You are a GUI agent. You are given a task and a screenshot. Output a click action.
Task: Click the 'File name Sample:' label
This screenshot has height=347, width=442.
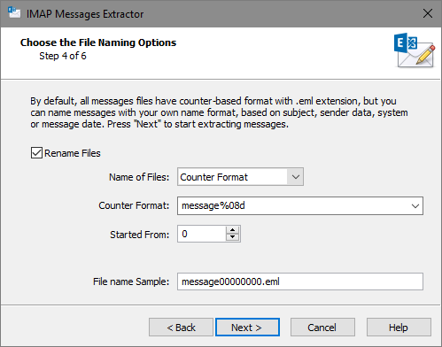[x=131, y=281]
